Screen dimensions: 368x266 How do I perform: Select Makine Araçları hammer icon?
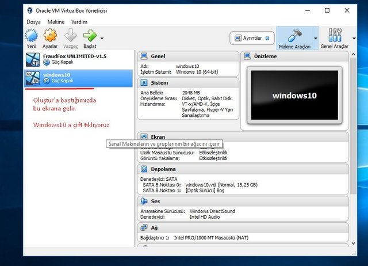coord(294,36)
